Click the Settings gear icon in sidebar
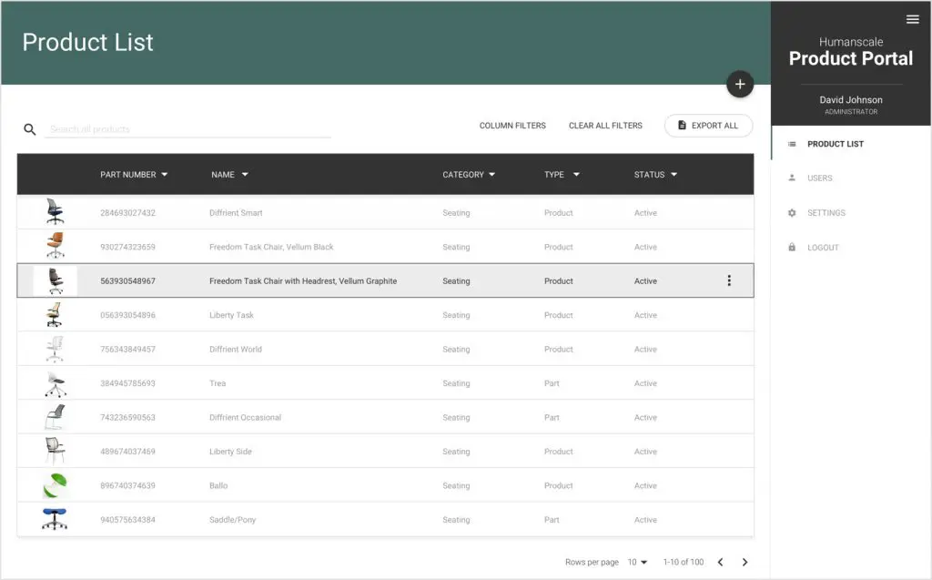Viewport: 932px width, 580px height. point(792,213)
